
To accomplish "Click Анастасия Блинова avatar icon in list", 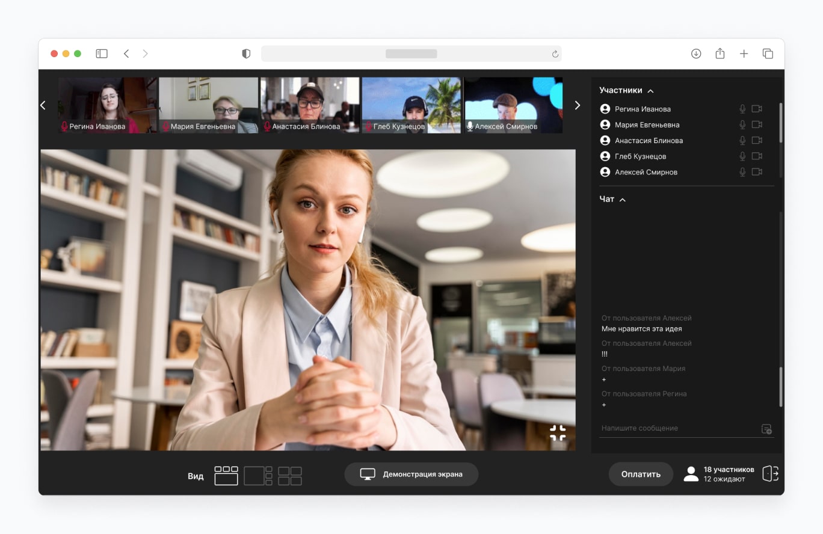I will point(605,140).
